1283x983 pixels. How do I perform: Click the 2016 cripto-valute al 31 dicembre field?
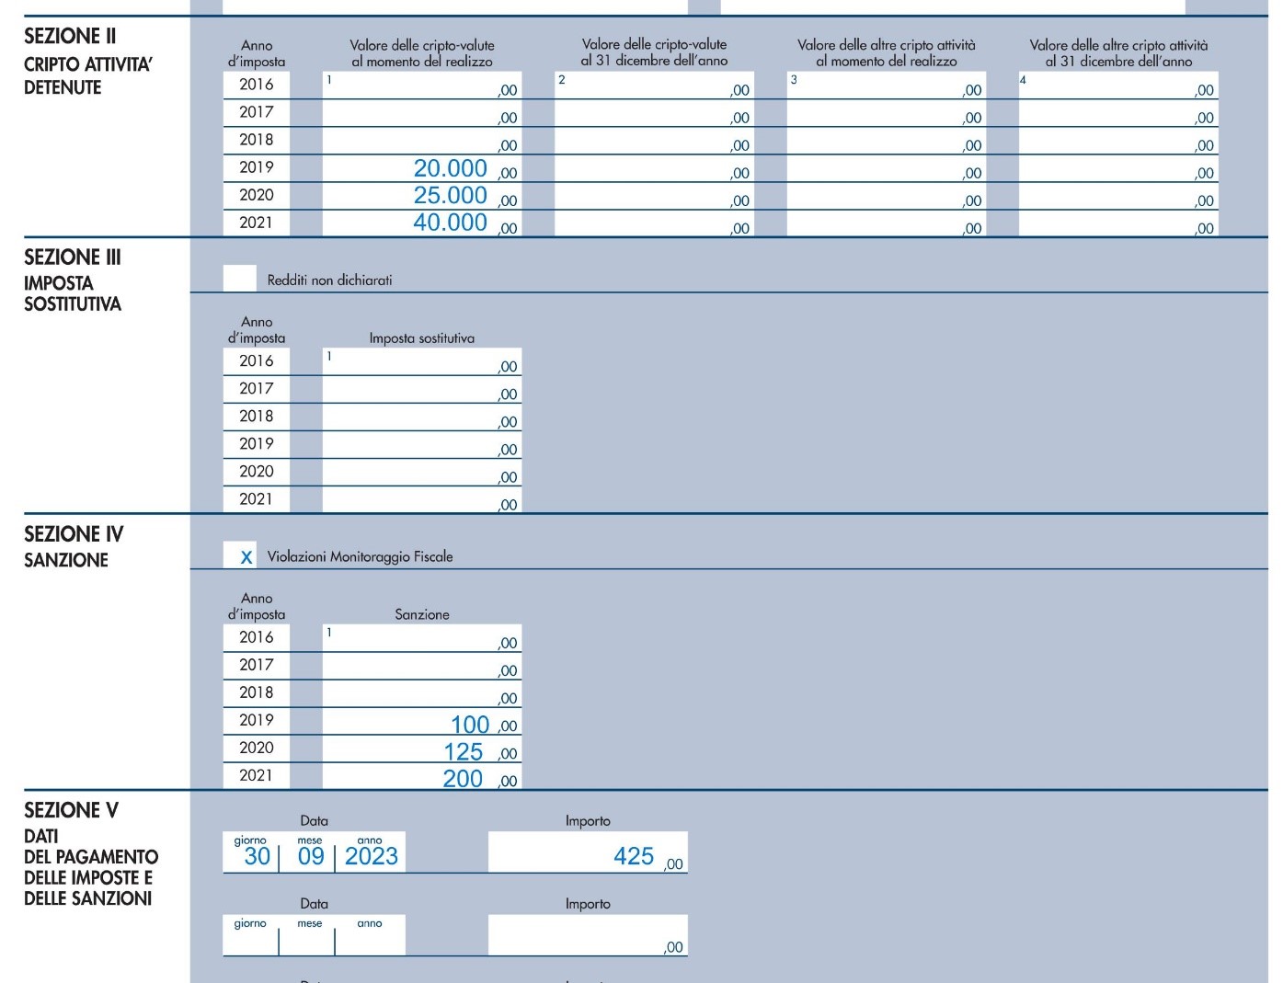(x=654, y=86)
